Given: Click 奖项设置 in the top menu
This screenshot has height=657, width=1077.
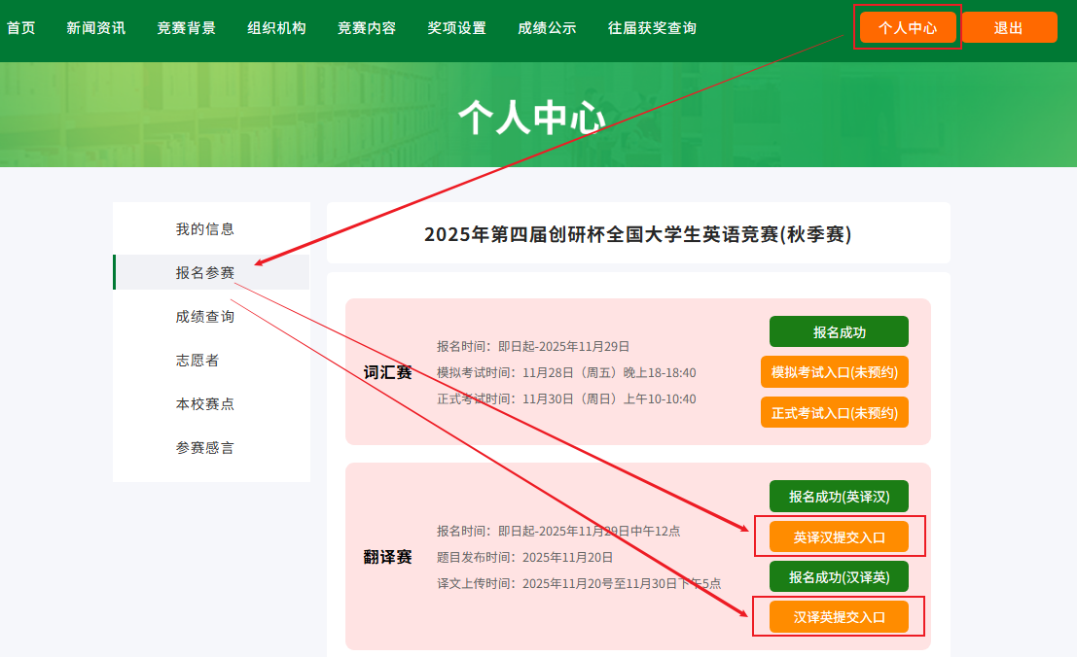Looking at the screenshot, I should [456, 28].
